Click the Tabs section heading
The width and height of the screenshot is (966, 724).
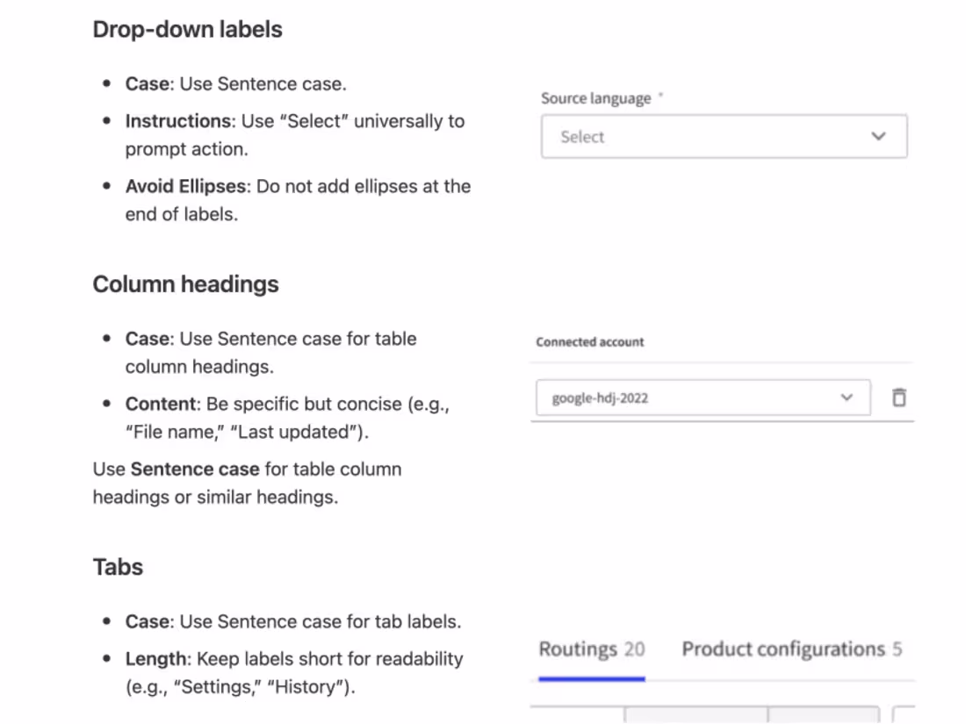(x=118, y=567)
